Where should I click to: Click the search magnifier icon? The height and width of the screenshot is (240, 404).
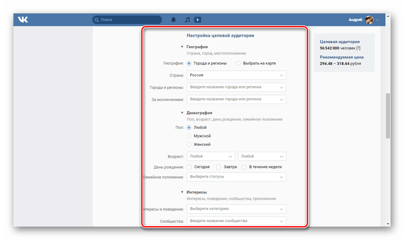pos(97,20)
